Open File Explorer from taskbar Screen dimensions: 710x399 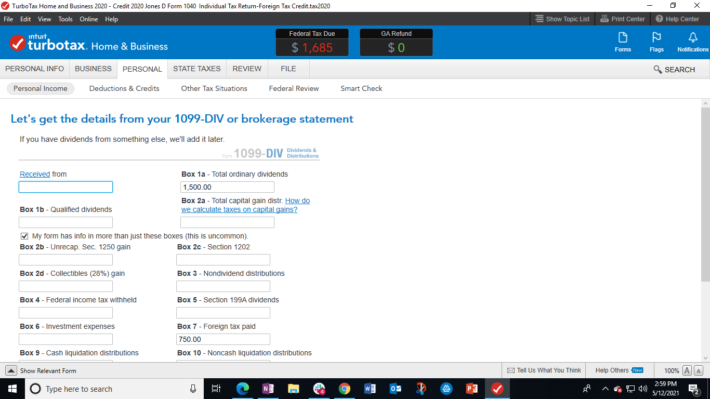click(x=294, y=389)
